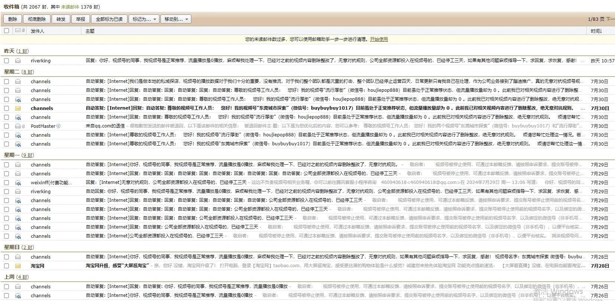Click envelope icon on last 星期一 channels row
Screen dimensions: 615x301
click(18, 236)
